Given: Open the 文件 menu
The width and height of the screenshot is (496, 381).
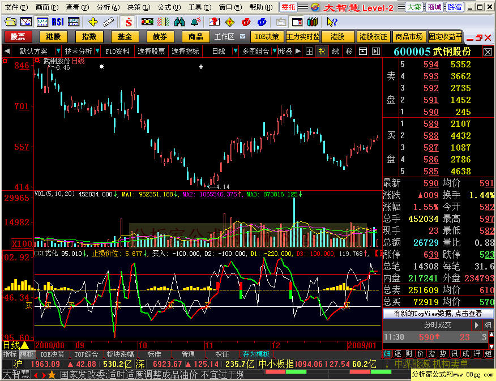Looking at the screenshot, I should [16, 7].
